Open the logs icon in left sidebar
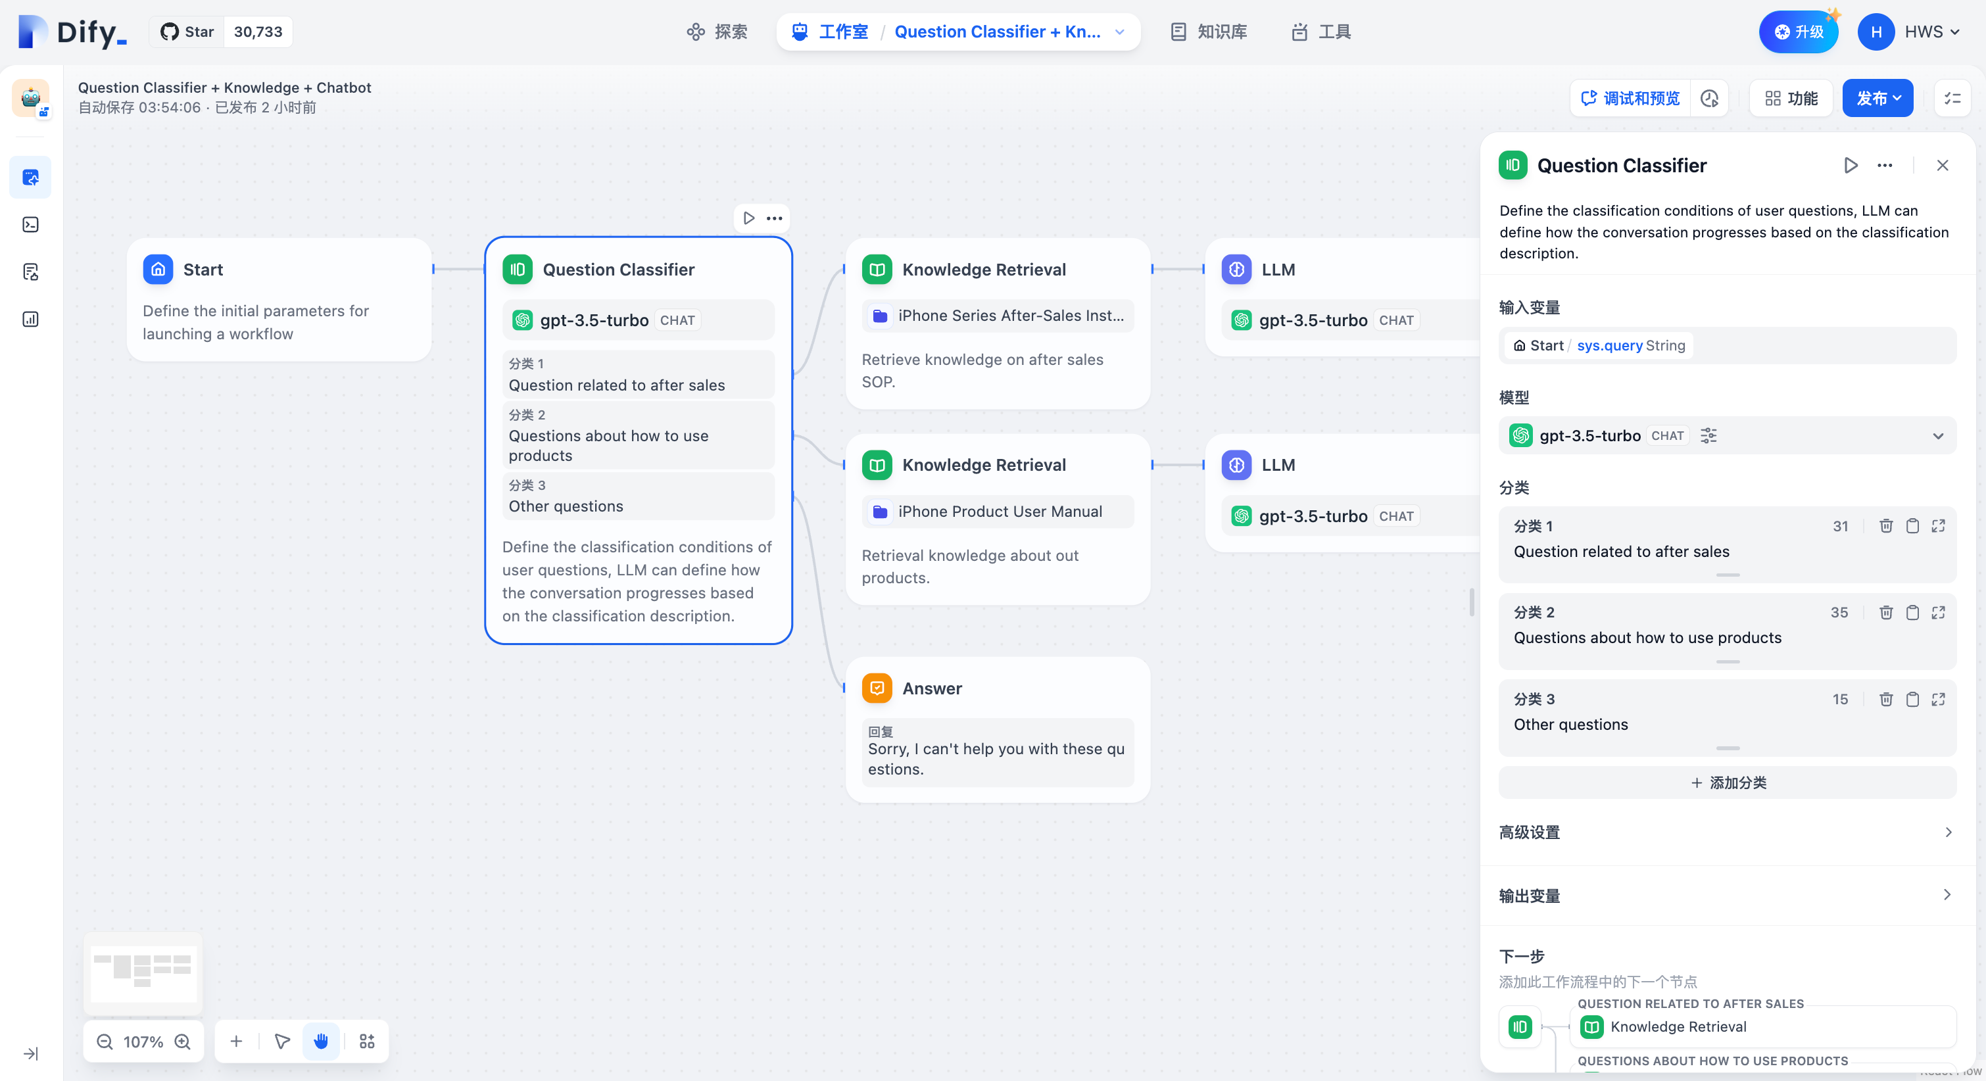Screen dimensions: 1986x1081 pyautogui.click(x=31, y=272)
